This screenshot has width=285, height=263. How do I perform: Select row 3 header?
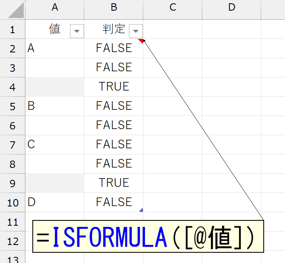click(x=12, y=68)
